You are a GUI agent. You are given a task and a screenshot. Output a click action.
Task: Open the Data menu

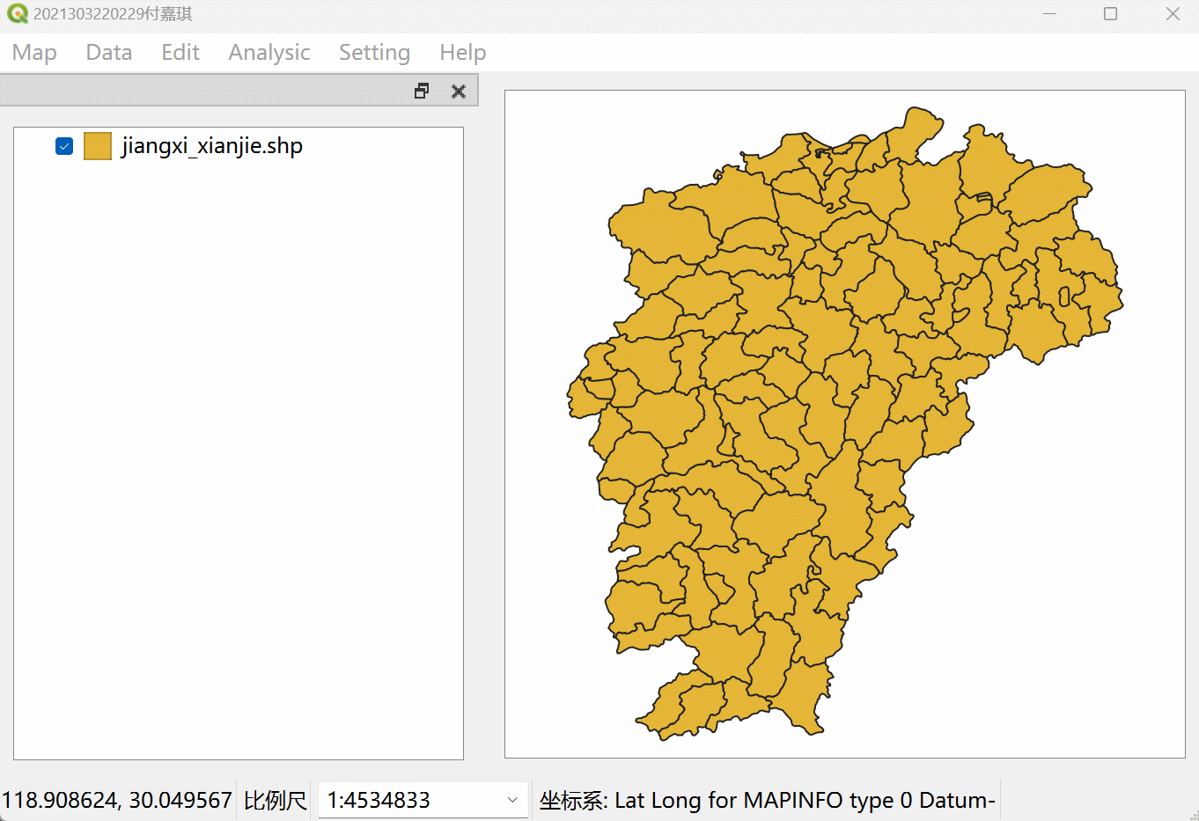click(109, 53)
